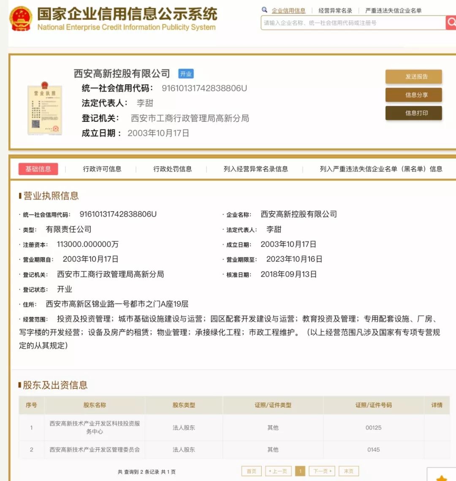Viewport: 456px width, 481px height.
Task: Click the 发送报告 button
Action: (413, 77)
